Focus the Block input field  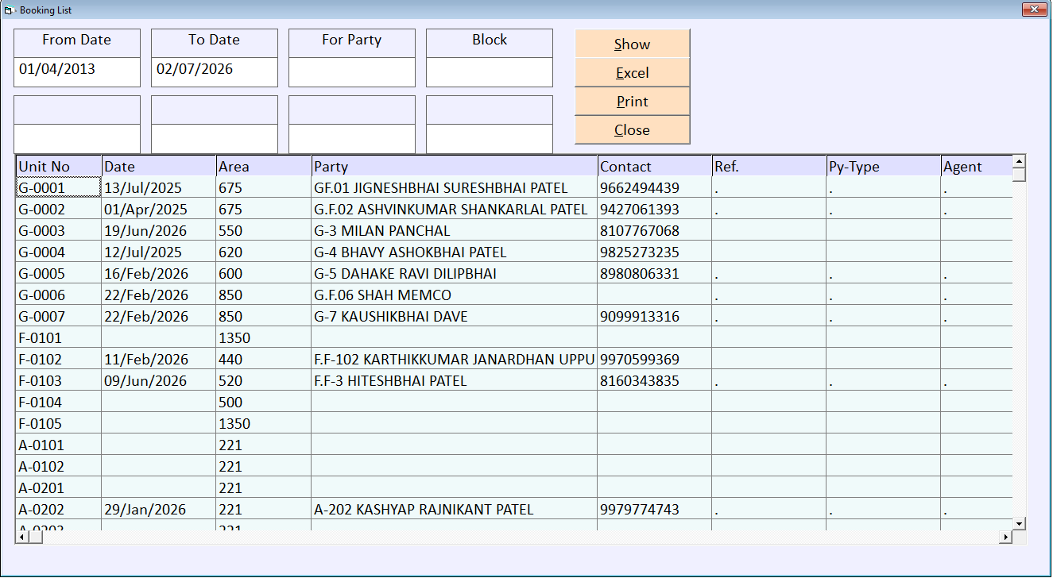[x=490, y=71]
